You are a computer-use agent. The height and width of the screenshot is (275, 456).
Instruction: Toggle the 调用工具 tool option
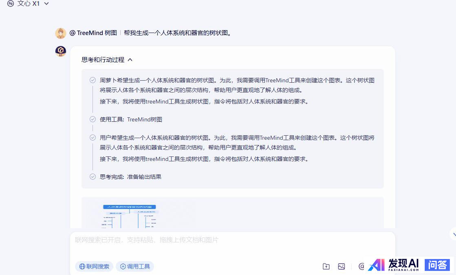pos(135,266)
